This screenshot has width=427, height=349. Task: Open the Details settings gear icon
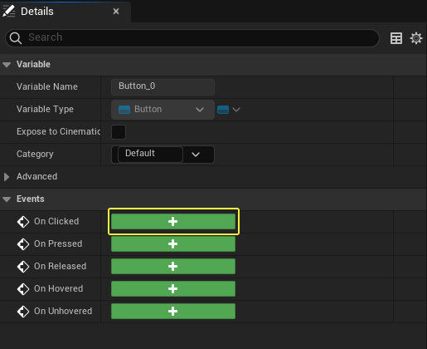(416, 38)
